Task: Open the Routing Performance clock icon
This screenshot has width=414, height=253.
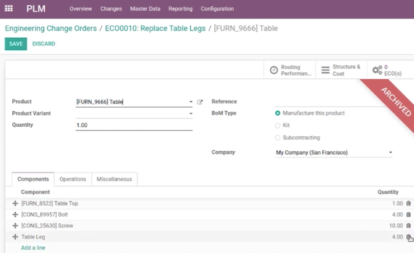Action: coord(274,70)
